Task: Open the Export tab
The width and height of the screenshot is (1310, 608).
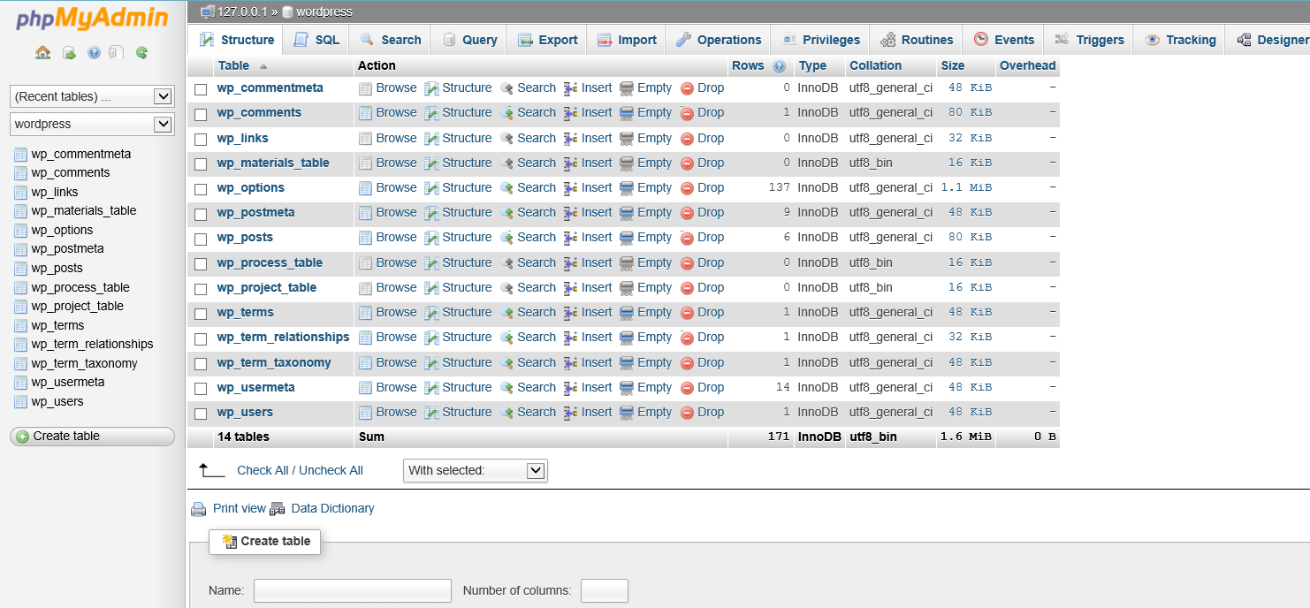Action: click(x=547, y=40)
